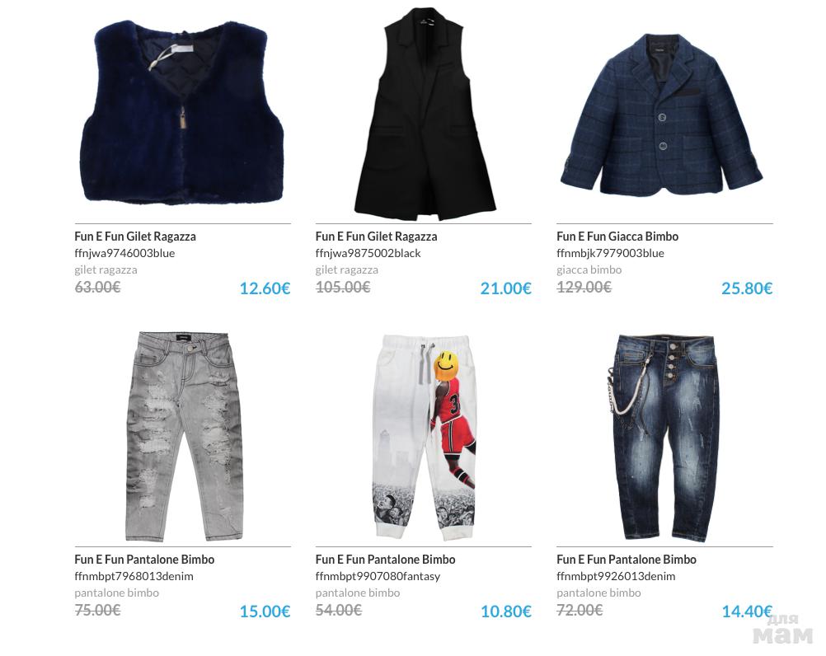Click the giacca bimbo category label
This screenshot has width=826, height=656.
coord(589,269)
